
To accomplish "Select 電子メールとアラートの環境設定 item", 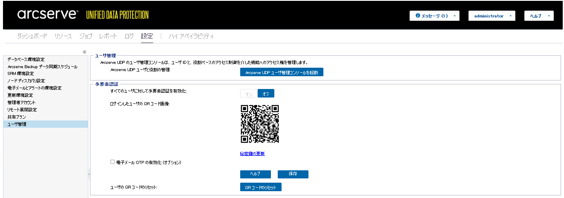I will (x=46, y=88).
